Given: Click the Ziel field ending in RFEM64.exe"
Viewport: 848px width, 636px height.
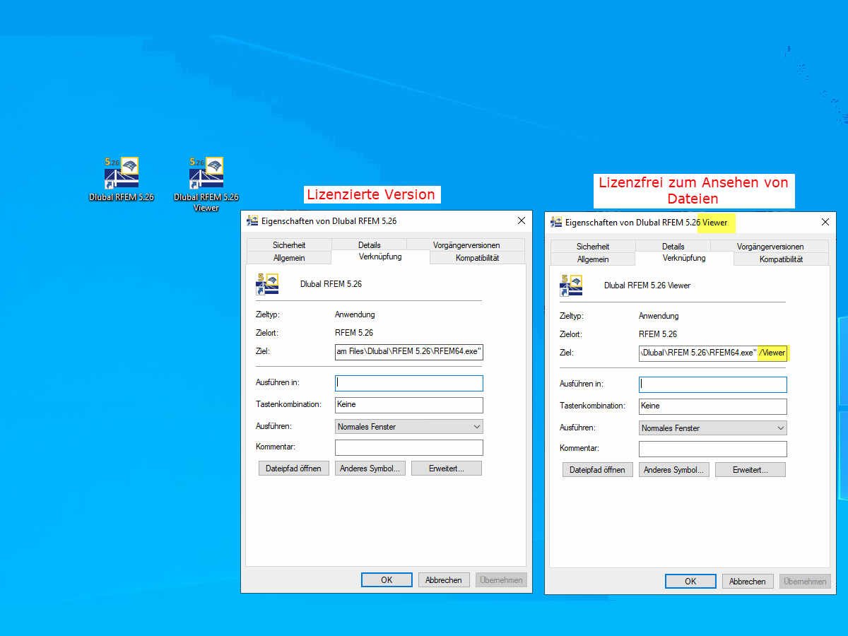Looking at the screenshot, I should pos(409,351).
